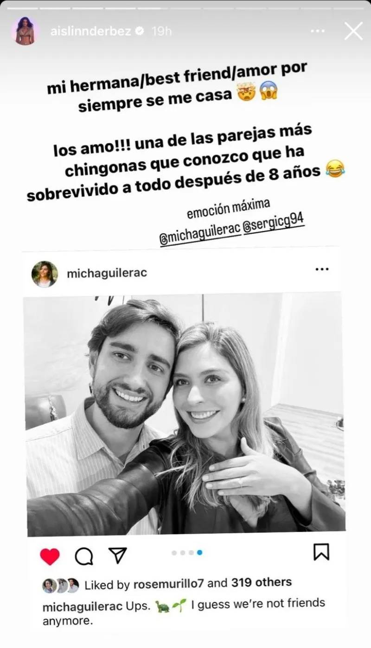Open the embedded post three-dot menu
The height and width of the screenshot is (648, 371).
322,269
